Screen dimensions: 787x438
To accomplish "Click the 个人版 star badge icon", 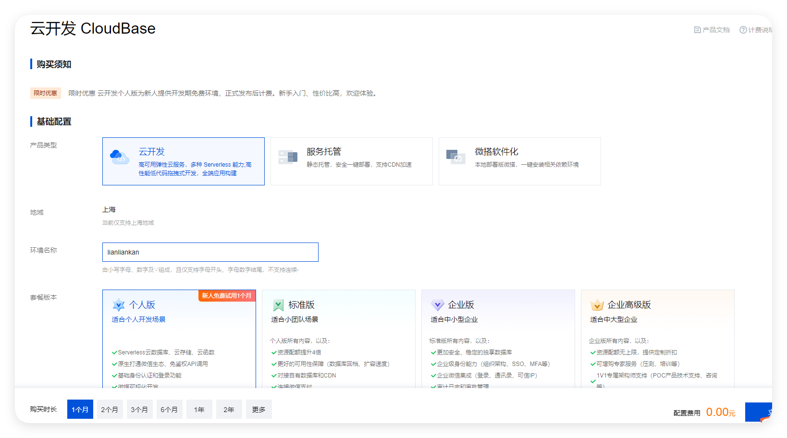I will click(x=119, y=305).
